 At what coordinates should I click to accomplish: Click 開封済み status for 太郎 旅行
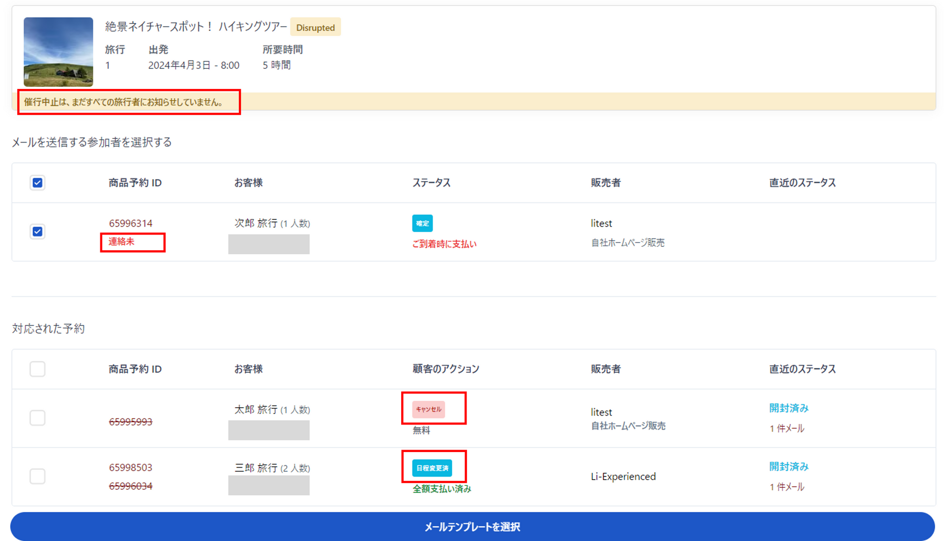[x=788, y=408]
